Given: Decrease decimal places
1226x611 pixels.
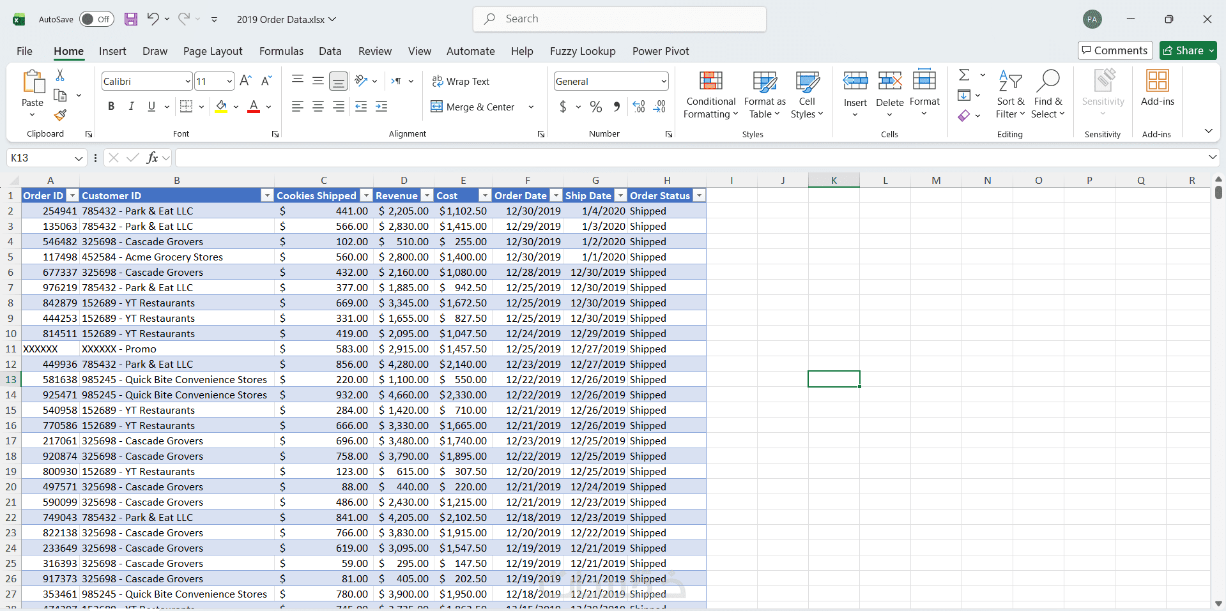Looking at the screenshot, I should (660, 107).
